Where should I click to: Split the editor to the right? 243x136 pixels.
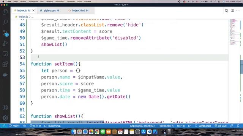[232, 11]
